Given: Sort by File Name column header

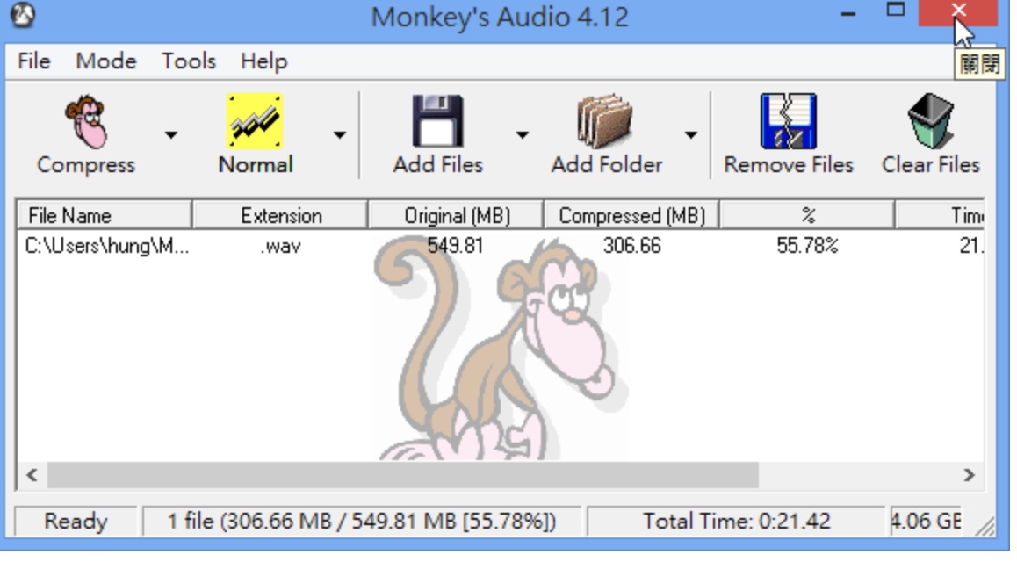Looking at the screenshot, I should click(105, 215).
